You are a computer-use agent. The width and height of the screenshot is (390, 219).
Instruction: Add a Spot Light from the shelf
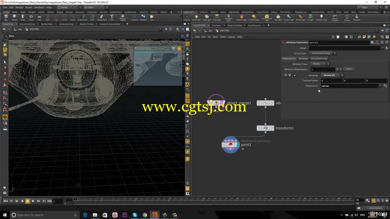pos(207,18)
